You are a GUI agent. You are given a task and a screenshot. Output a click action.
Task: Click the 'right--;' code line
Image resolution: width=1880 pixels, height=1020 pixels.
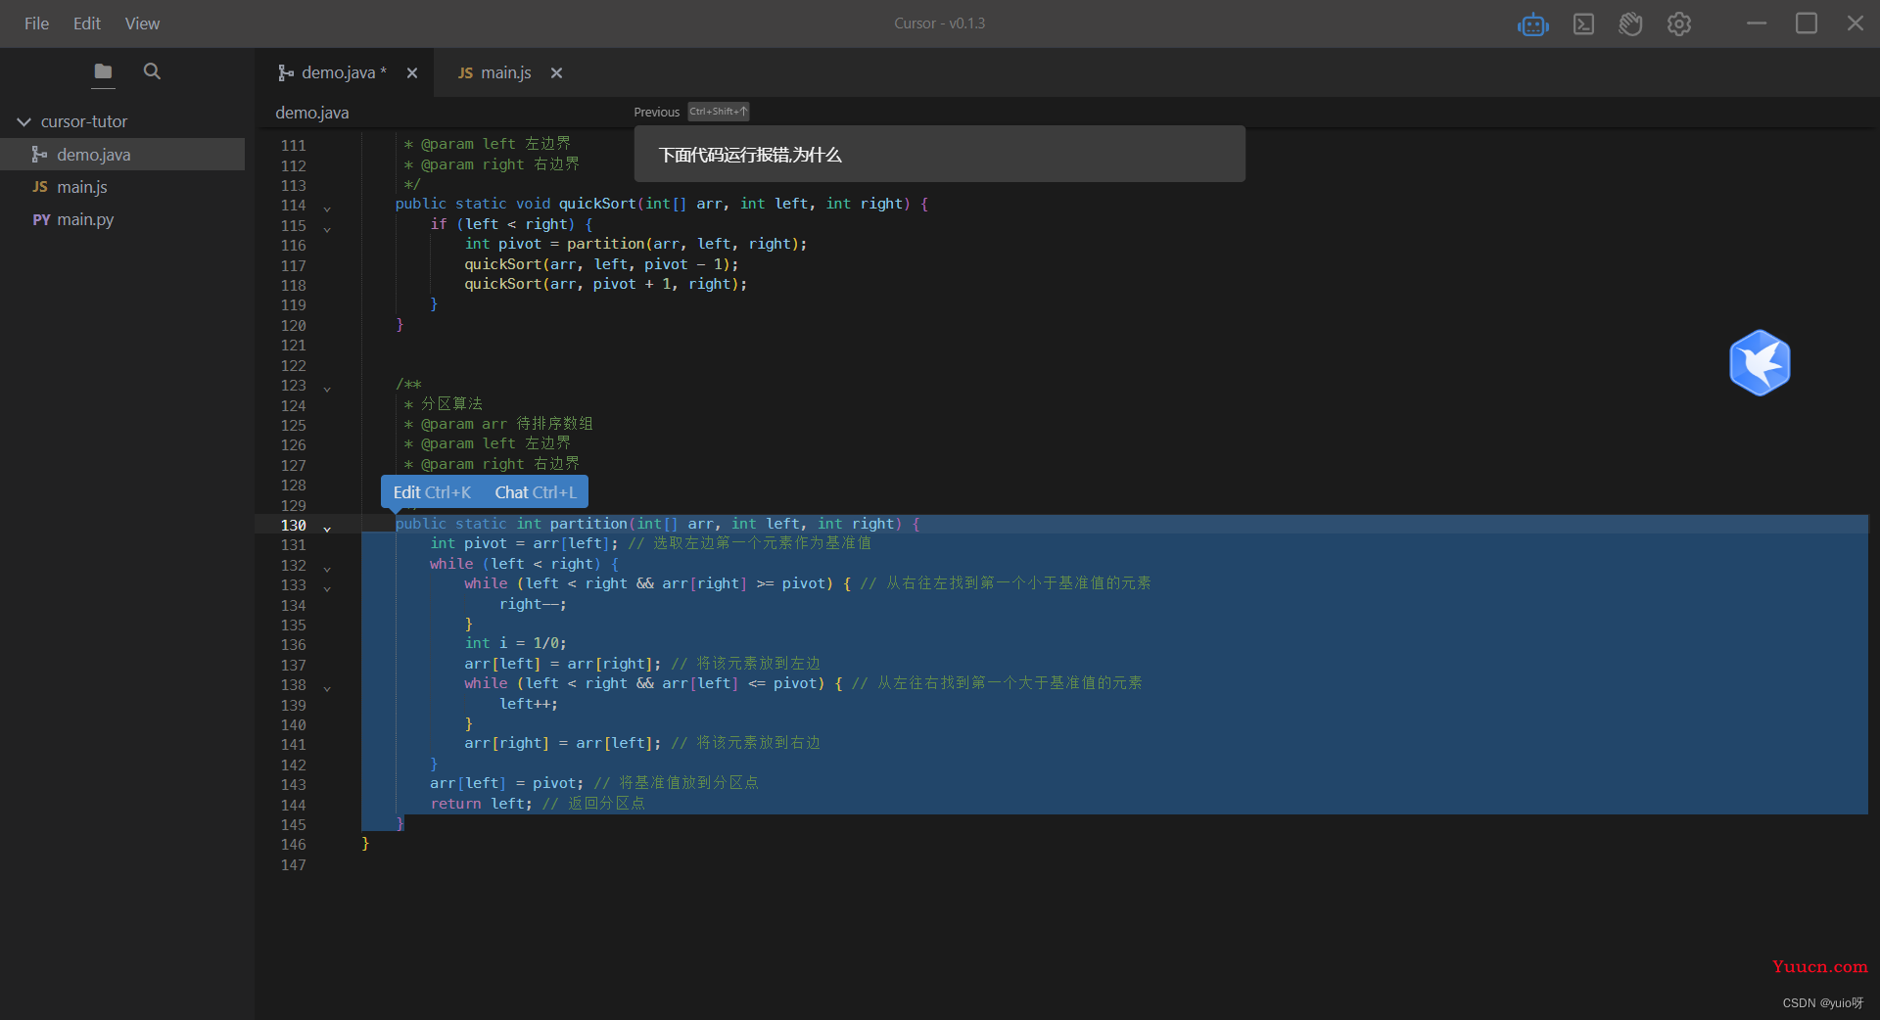coord(533,604)
